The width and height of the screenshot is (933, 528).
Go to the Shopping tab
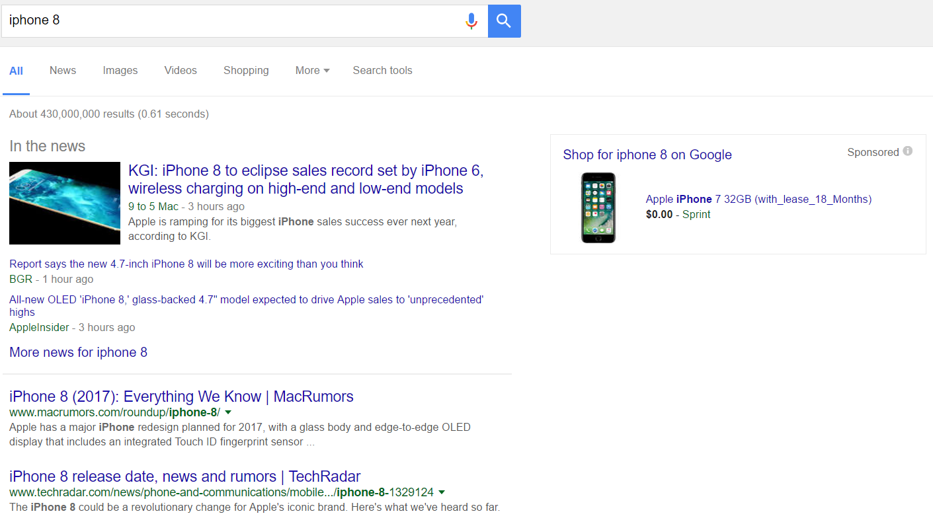pyautogui.click(x=246, y=71)
